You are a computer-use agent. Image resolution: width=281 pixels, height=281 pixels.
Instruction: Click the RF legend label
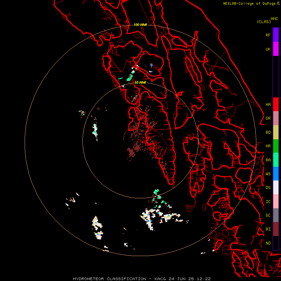pos(268,35)
